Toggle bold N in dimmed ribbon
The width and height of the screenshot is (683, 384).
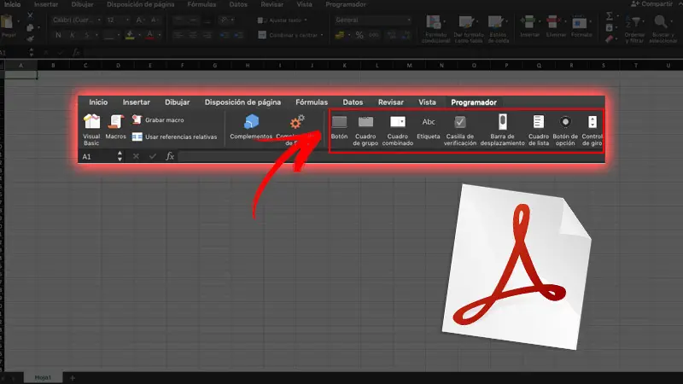pos(58,35)
